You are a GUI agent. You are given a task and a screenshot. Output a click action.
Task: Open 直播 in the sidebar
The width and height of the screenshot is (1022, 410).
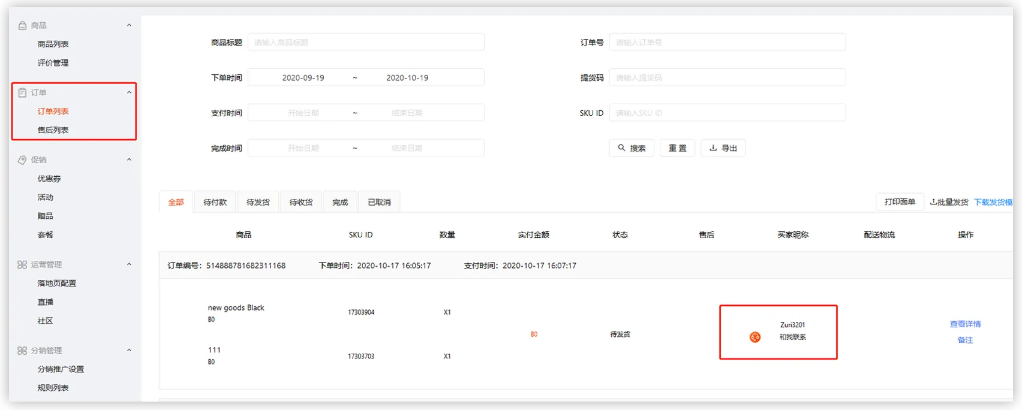coord(45,302)
